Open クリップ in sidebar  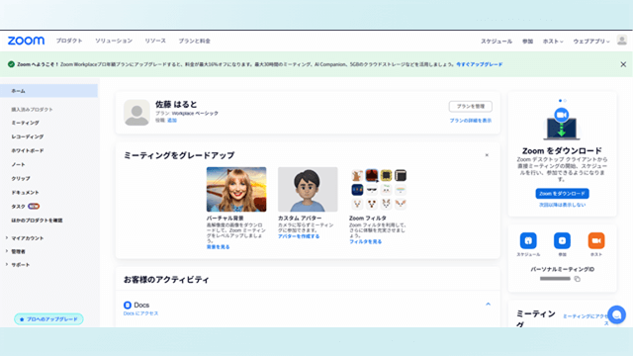pos(21,178)
